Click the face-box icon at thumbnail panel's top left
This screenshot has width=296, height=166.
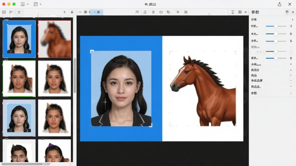(x=4, y=12)
